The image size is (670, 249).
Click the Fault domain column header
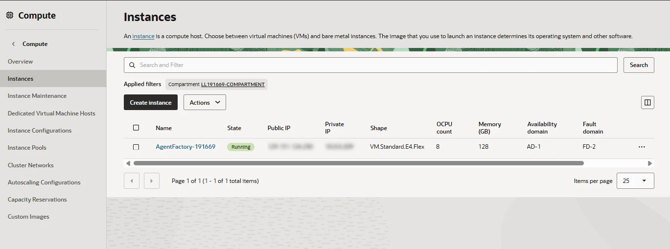pos(593,128)
